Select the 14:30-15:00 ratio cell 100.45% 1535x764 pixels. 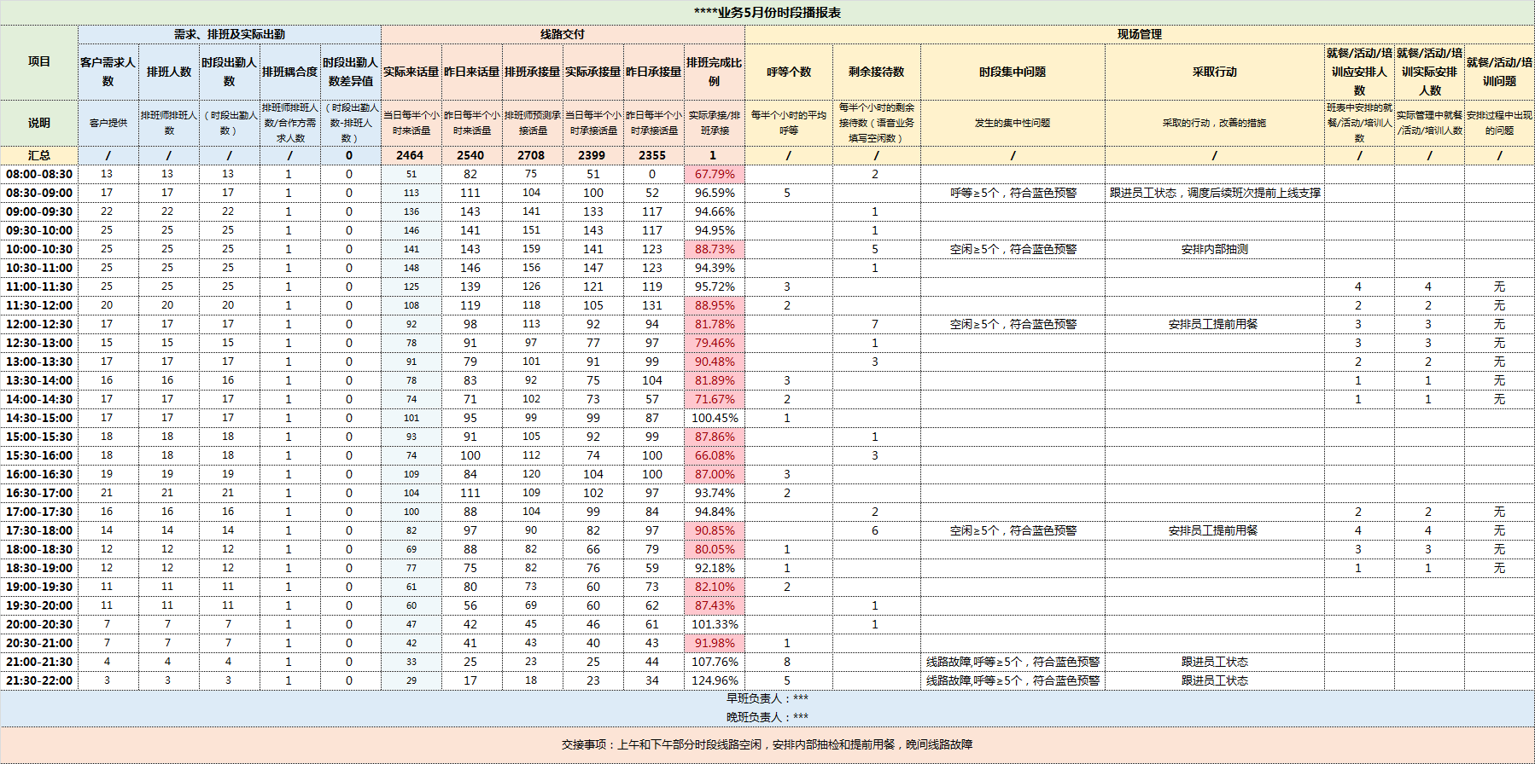[x=714, y=418]
